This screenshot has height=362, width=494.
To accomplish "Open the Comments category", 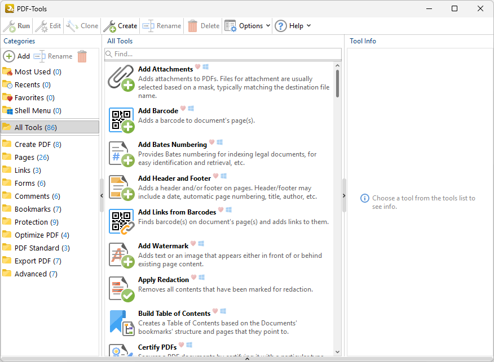I will (50, 196).
